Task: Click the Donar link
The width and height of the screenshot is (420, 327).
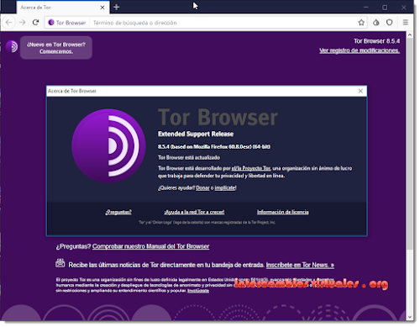Action: coord(202,188)
